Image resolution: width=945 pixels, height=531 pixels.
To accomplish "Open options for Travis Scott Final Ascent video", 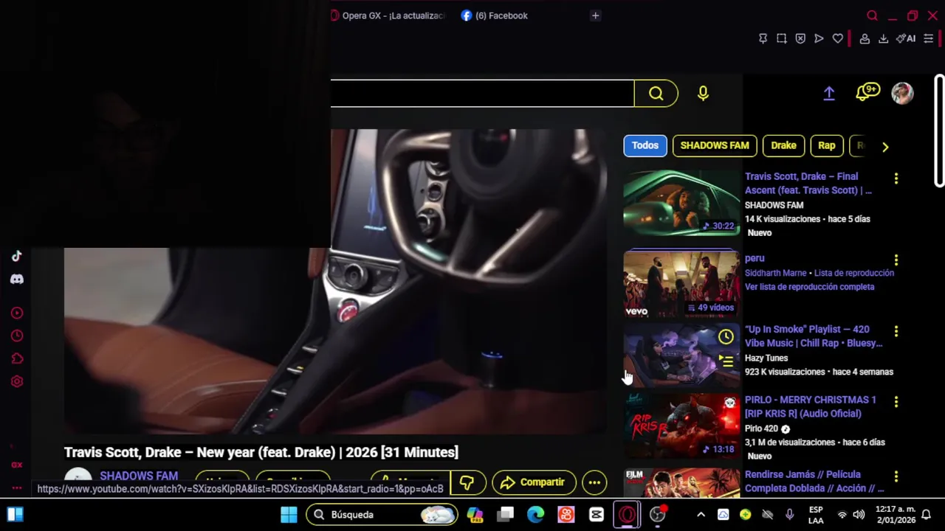I will 896,178.
